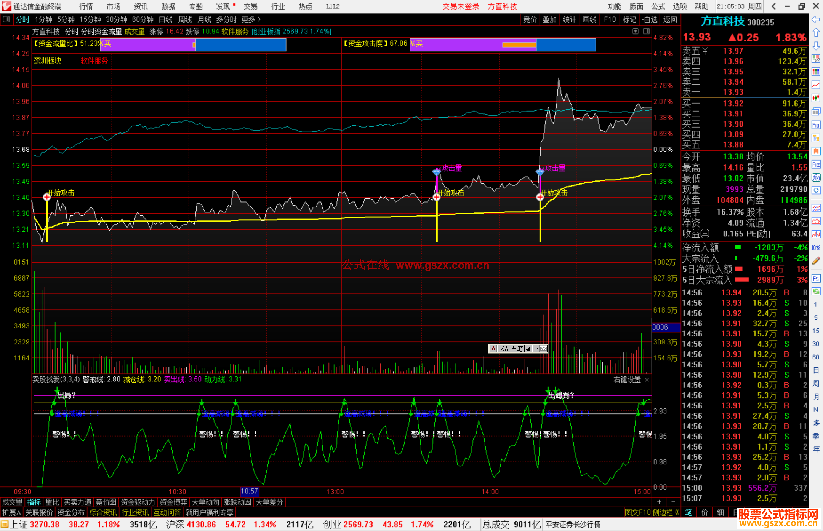The width and height of the screenshot is (823, 531).
Task: Click the 资金流量比 purple-blue bar
Action: (x=193, y=45)
